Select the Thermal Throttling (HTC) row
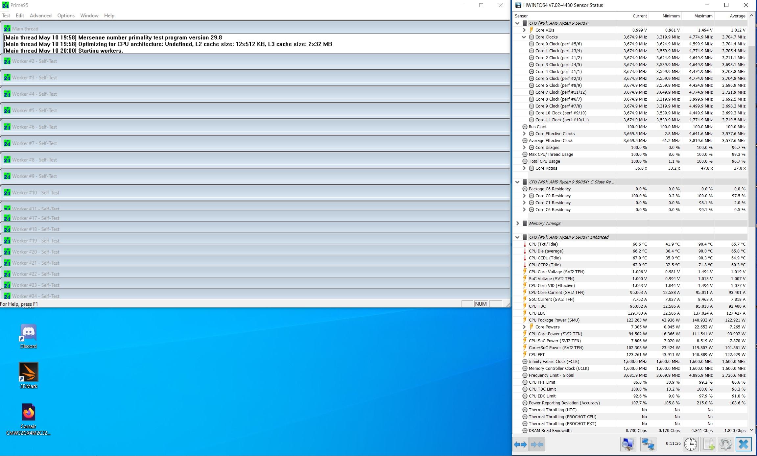 (630, 410)
